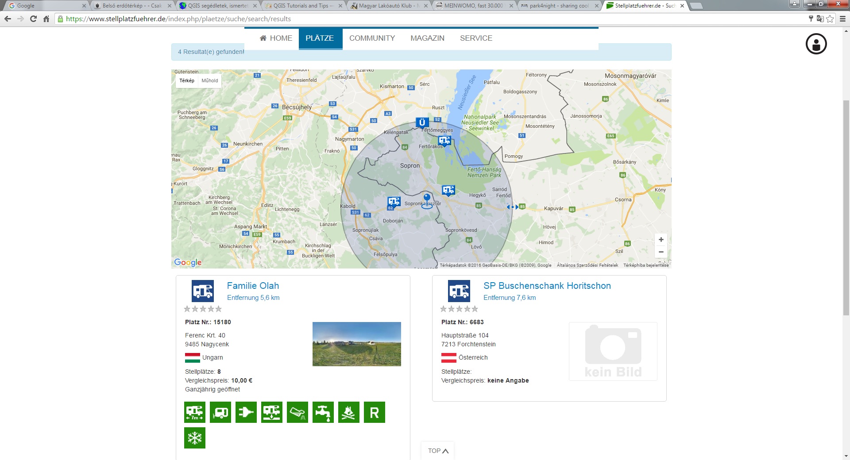Click the browser back arrow
This screenshot has width=850, height=460.
click(8, 19)
